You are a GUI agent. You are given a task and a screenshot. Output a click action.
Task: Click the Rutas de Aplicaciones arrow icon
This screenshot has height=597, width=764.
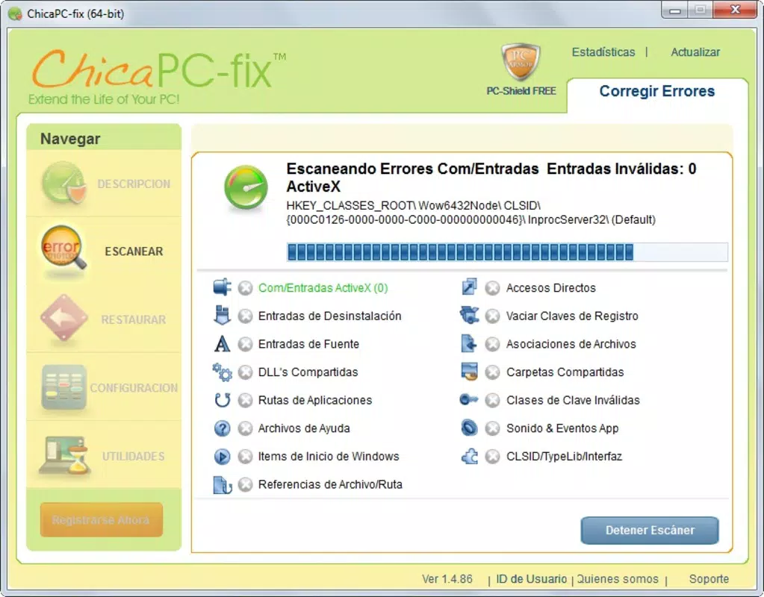223,400
